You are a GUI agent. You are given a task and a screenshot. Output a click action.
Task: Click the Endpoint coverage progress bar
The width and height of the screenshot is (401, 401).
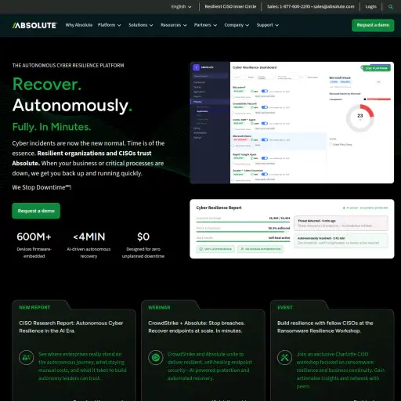(243, 222)
